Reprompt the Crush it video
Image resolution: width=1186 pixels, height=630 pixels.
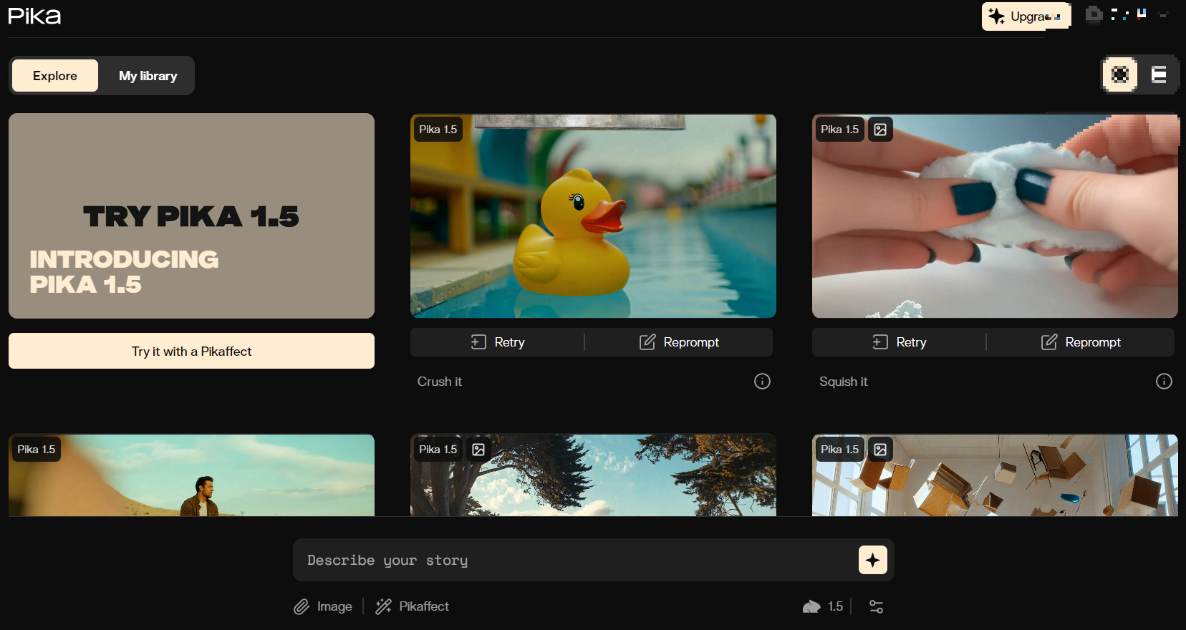[679, 342]
